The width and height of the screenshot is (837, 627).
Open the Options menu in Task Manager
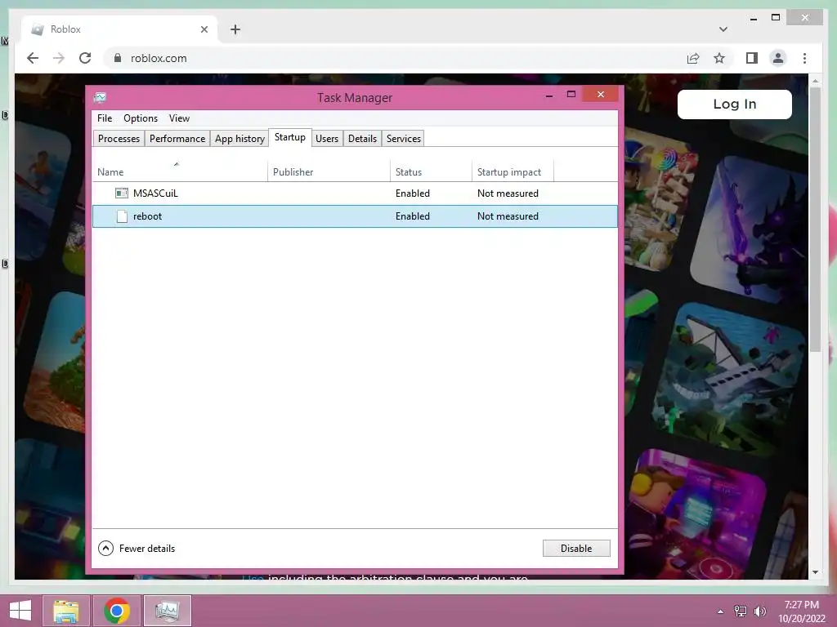141,118
